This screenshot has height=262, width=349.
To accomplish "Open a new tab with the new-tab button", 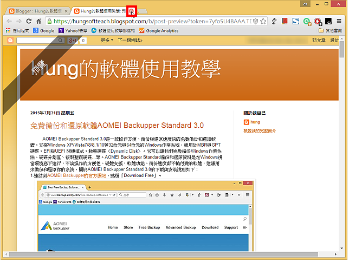I will tap(143, 11).
